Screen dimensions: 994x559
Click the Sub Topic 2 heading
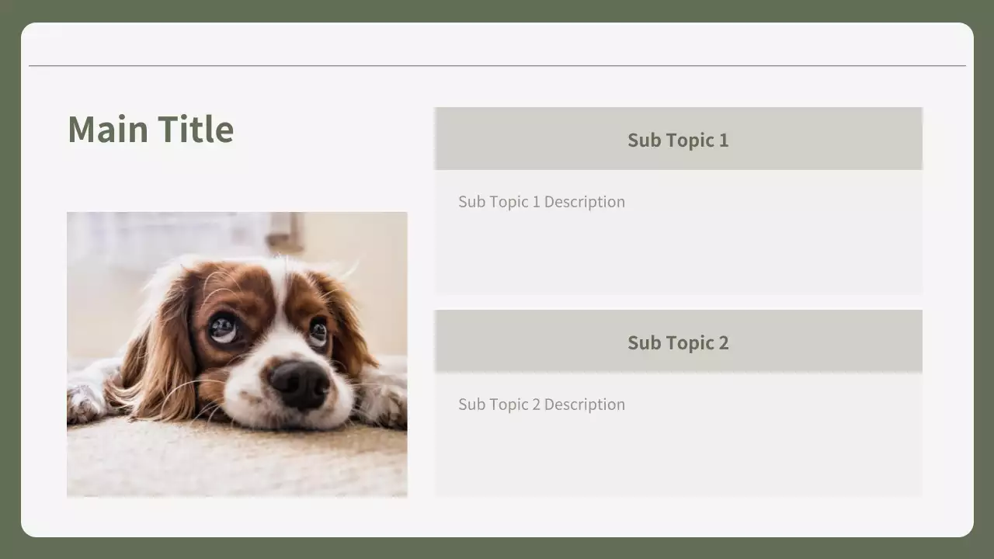678,342
